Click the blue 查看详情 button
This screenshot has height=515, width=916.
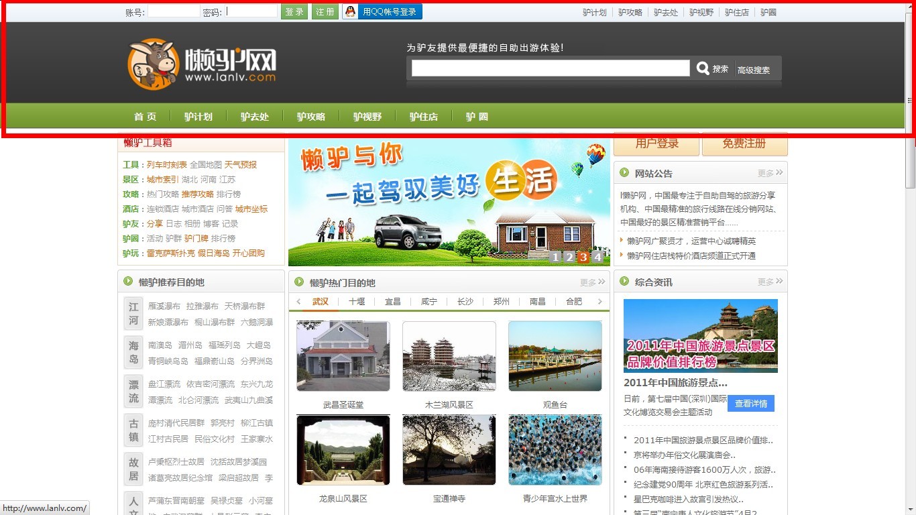point(751,404)
